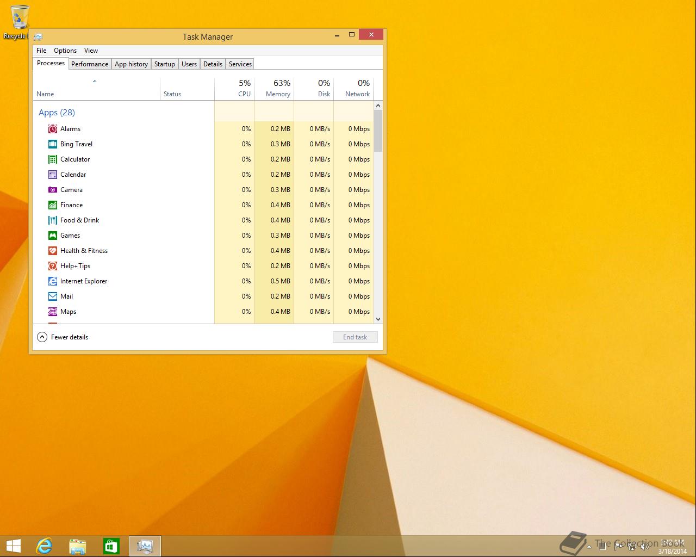
Task: Click the End task button
Action: [x=355, y=337]
